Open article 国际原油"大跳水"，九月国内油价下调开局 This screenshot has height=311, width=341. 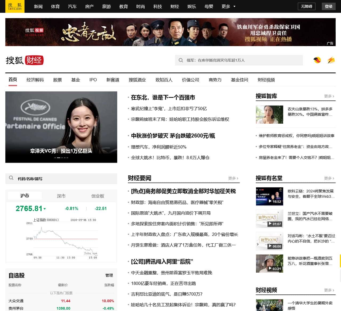[x=170, y=213]
